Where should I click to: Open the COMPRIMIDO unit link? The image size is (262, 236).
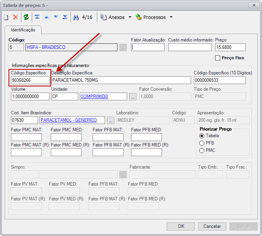click(x=95, y=96)
